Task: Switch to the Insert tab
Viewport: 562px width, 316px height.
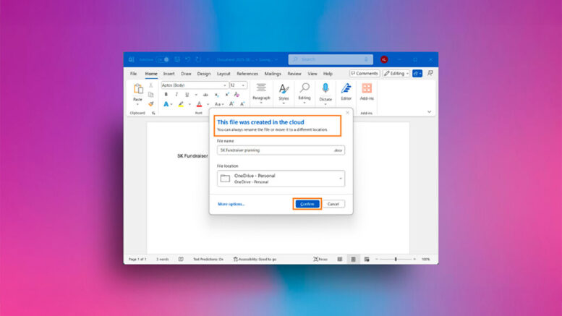Action: click(x=169, y=74)
